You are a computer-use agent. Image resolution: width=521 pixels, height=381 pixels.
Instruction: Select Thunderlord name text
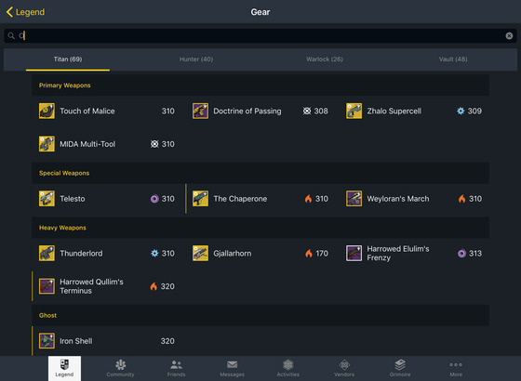[x=81, y=253]
